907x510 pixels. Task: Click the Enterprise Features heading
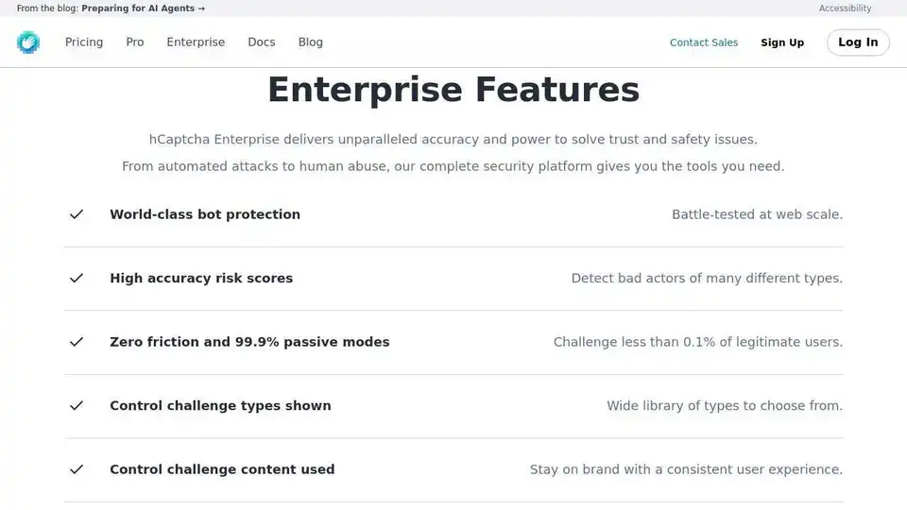[x=453, y=90]
